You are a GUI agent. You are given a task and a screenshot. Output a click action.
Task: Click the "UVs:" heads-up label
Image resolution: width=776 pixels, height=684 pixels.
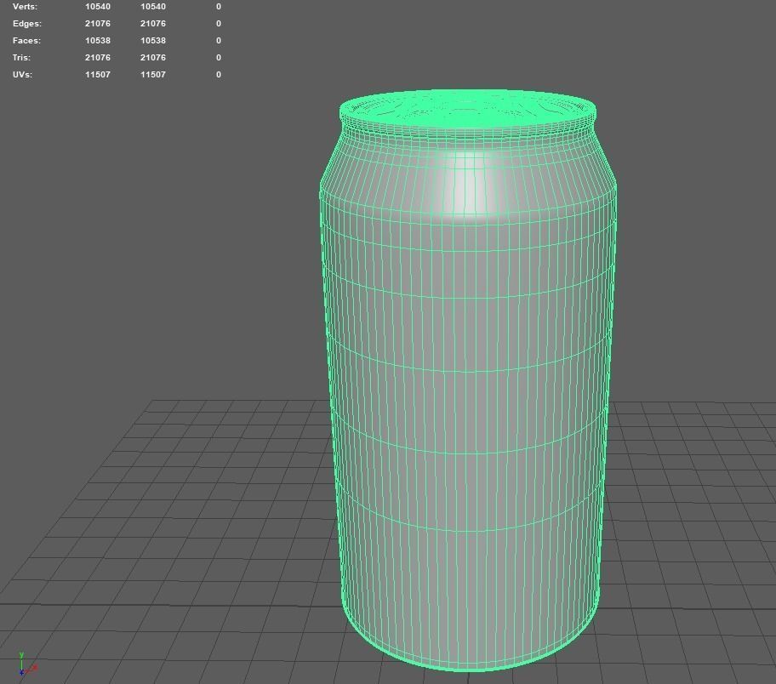point(22,74)
